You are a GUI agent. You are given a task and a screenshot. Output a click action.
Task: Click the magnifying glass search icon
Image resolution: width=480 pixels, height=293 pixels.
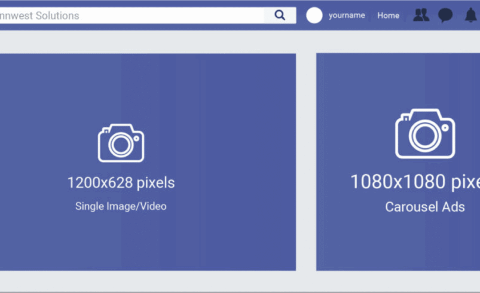(x=280, y=16)
